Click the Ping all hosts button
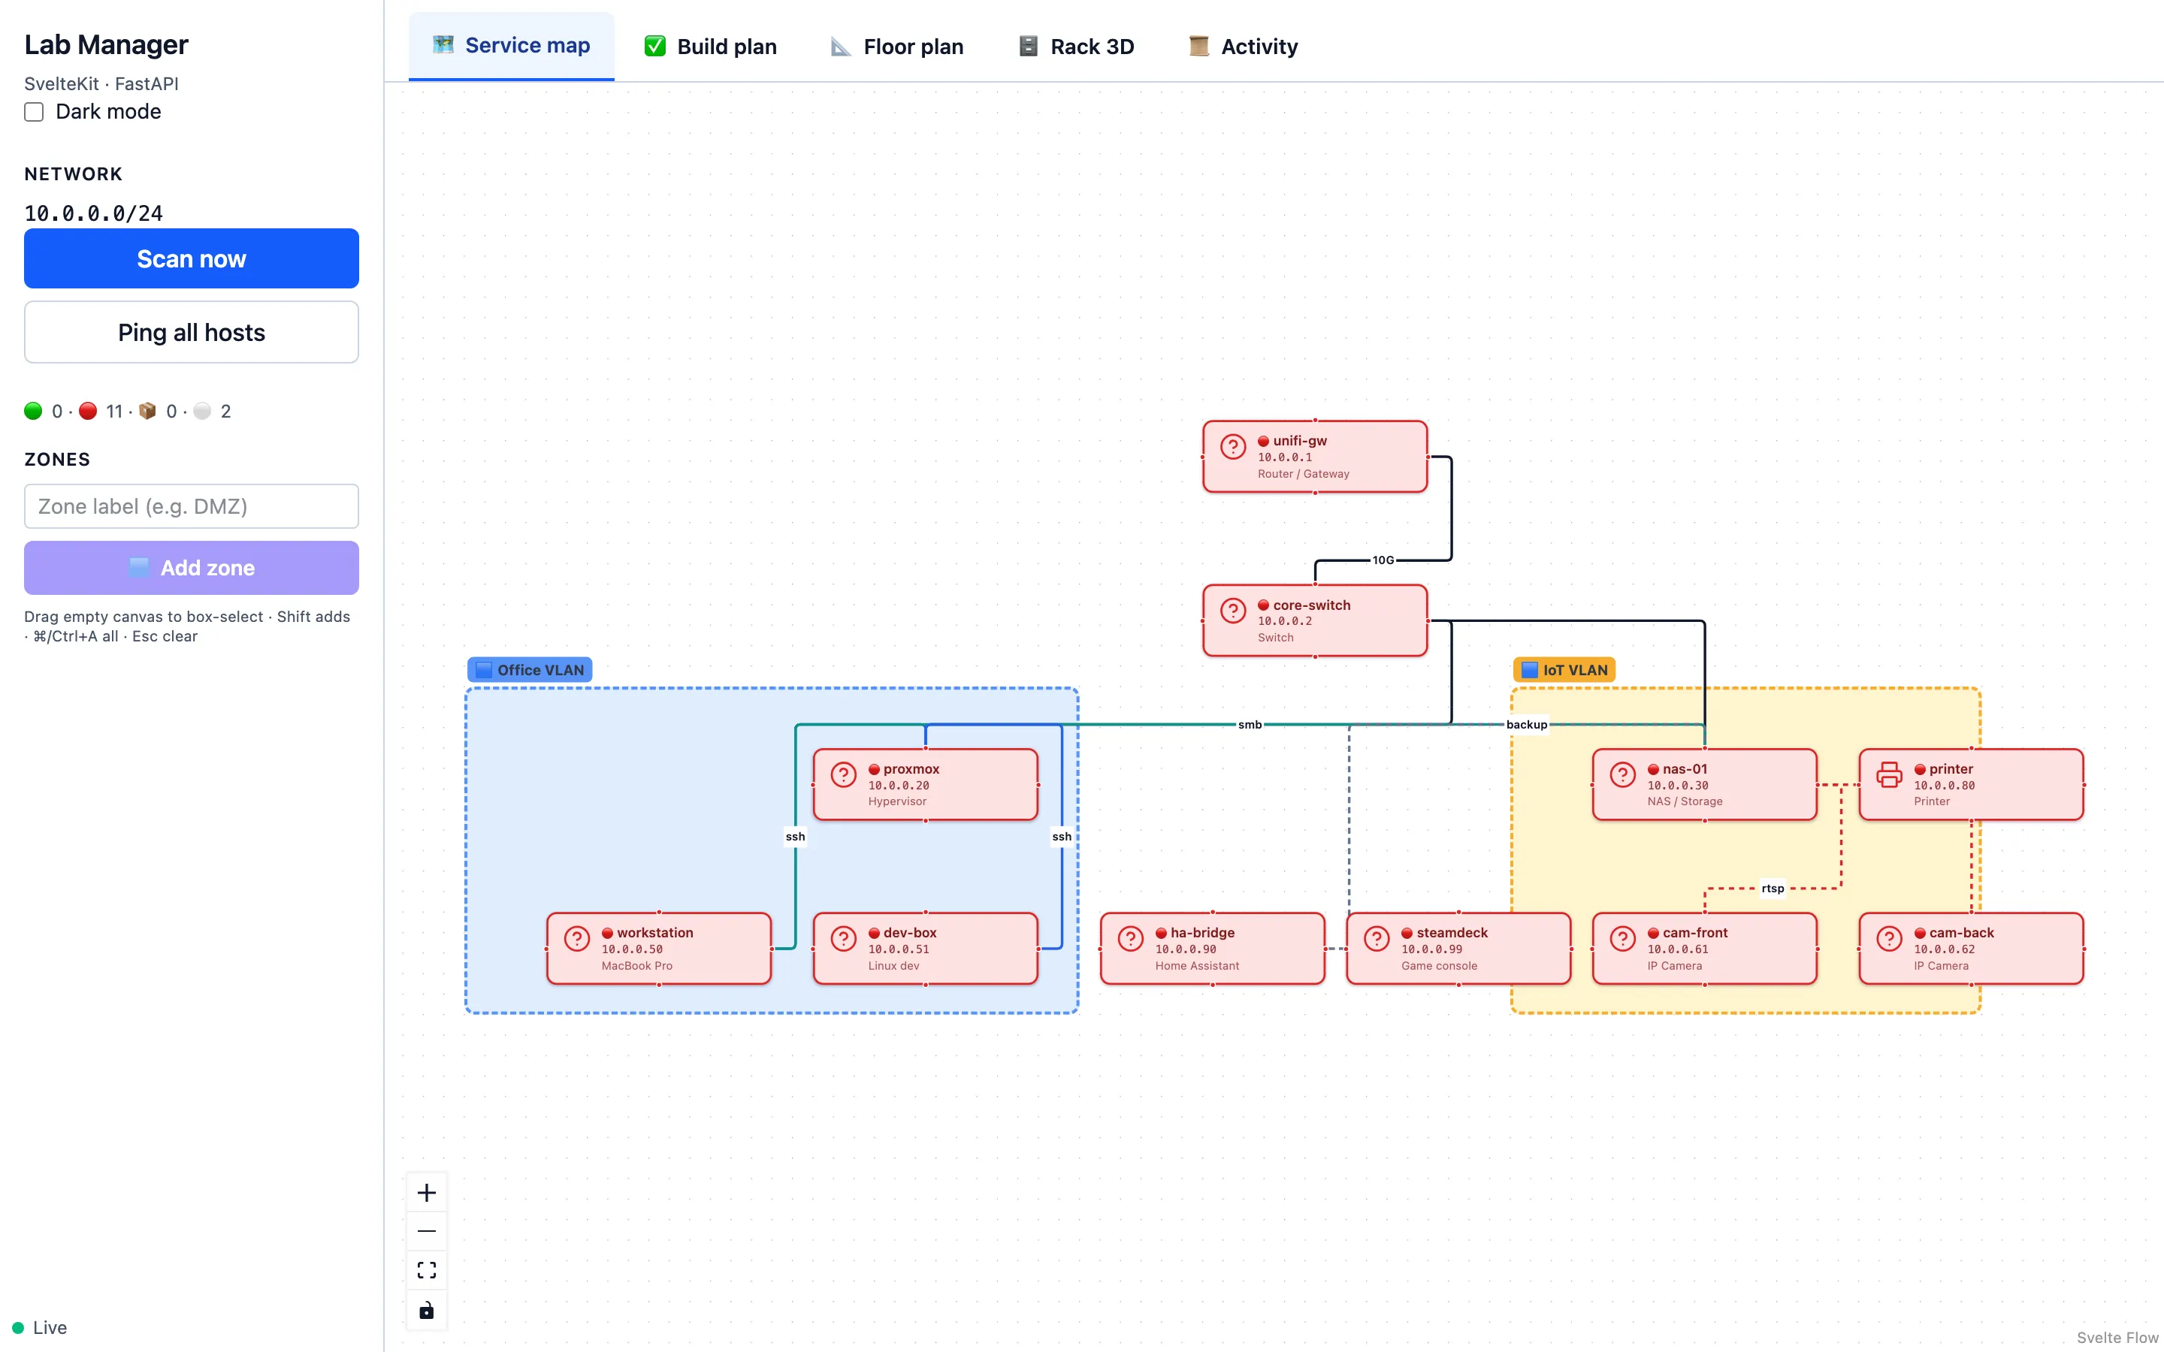 point(192,333)
